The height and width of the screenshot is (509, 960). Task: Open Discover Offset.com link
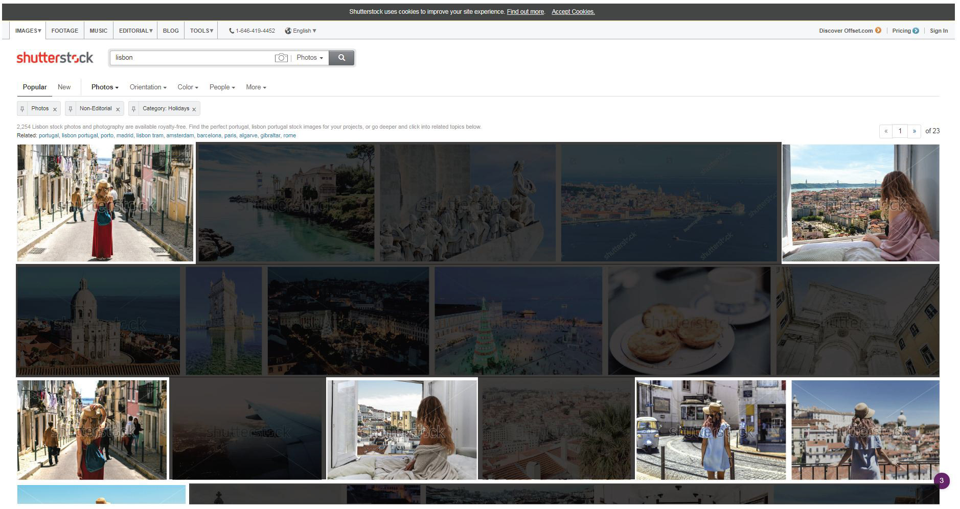point(845,31)
